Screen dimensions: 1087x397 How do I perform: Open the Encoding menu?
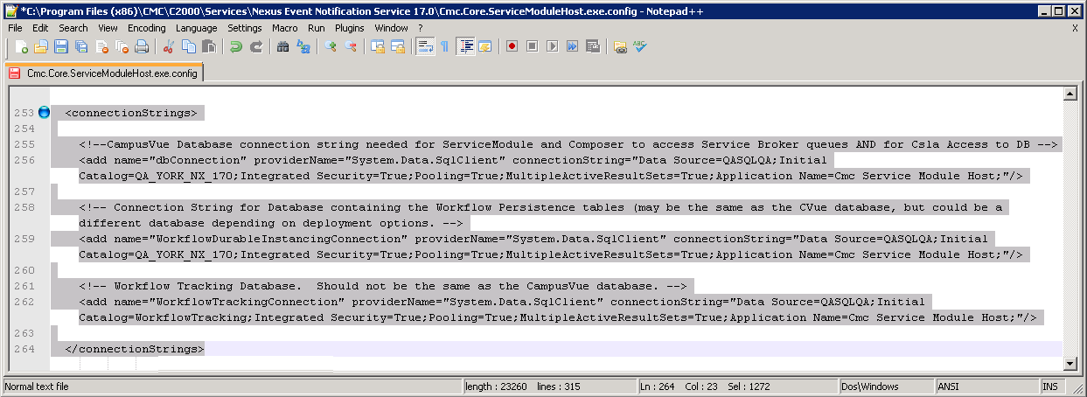[x=146, y=28]
